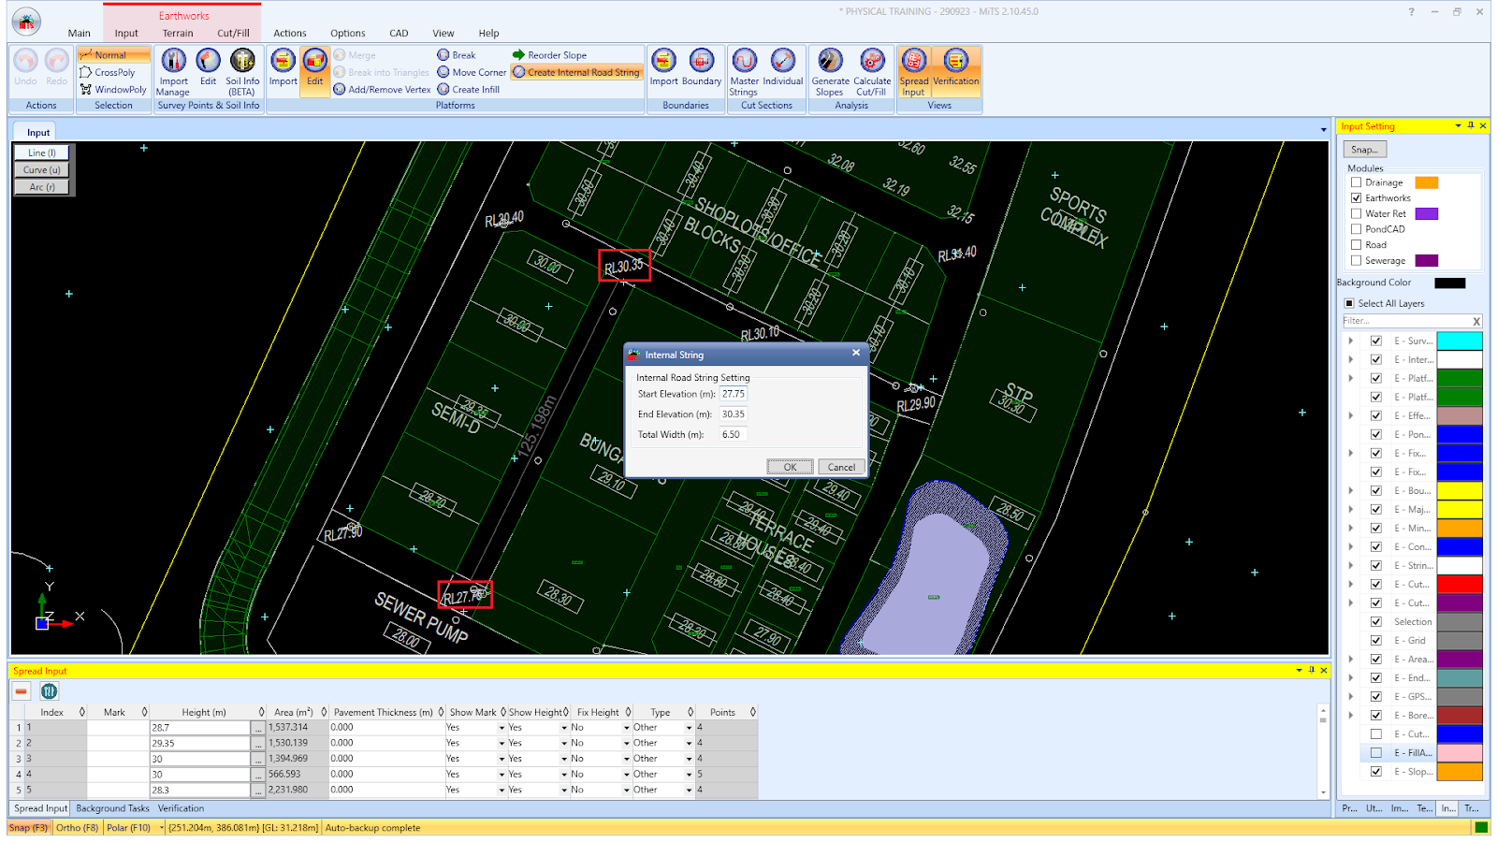Toggle the Select All Layers checkbox
Viewport: 1497px width, 842px height.
1349,303
